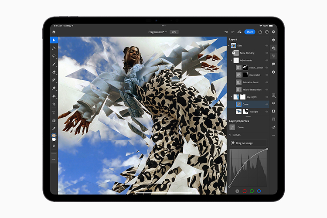327x218 pixels.
Task: Select the Move tool
Action: click(54, 40)
